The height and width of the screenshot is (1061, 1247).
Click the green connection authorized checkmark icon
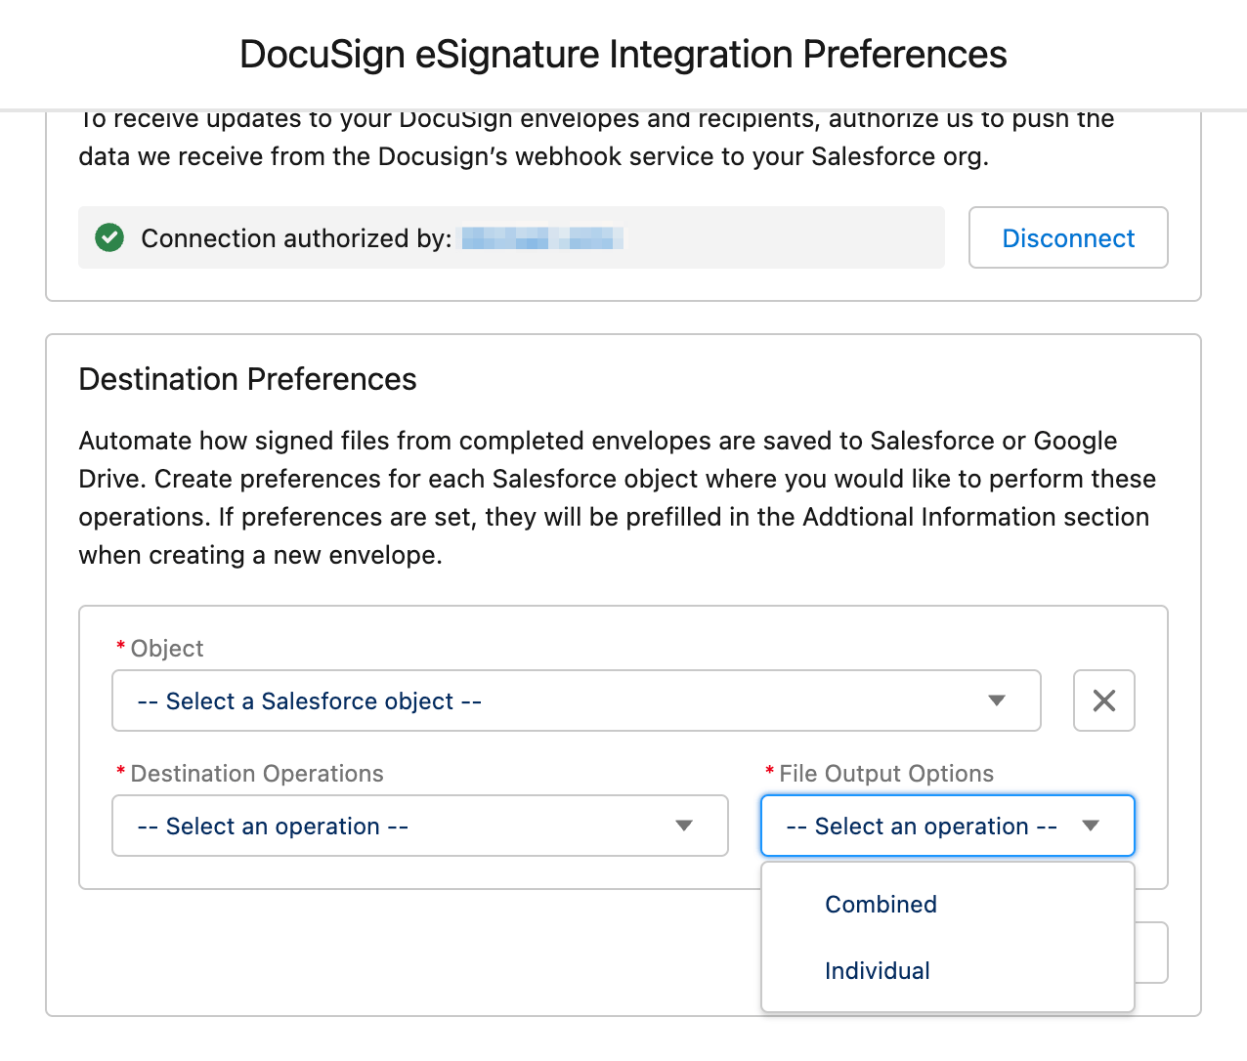tap(109, 237)
